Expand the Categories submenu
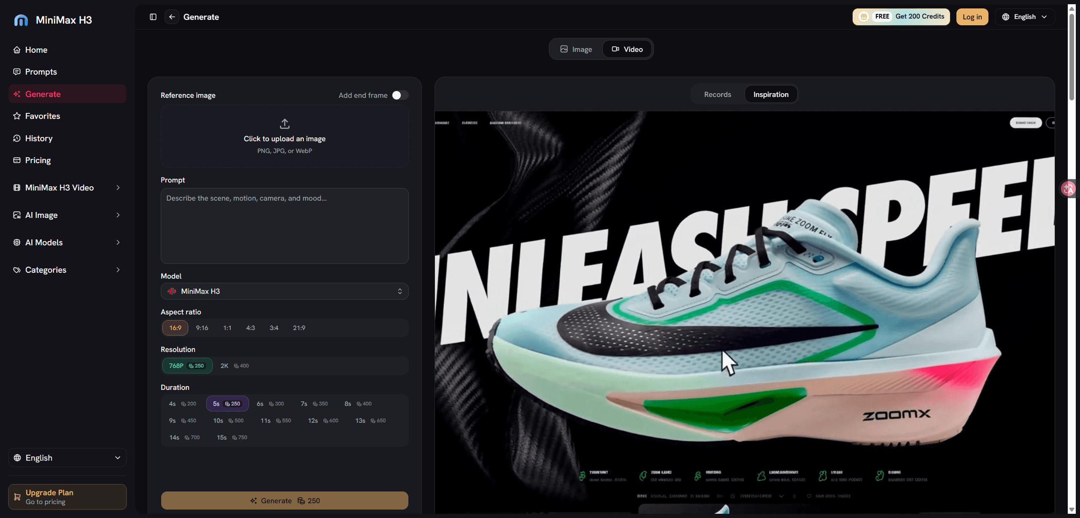The image size is (1080, 518). tap(118, 270)
